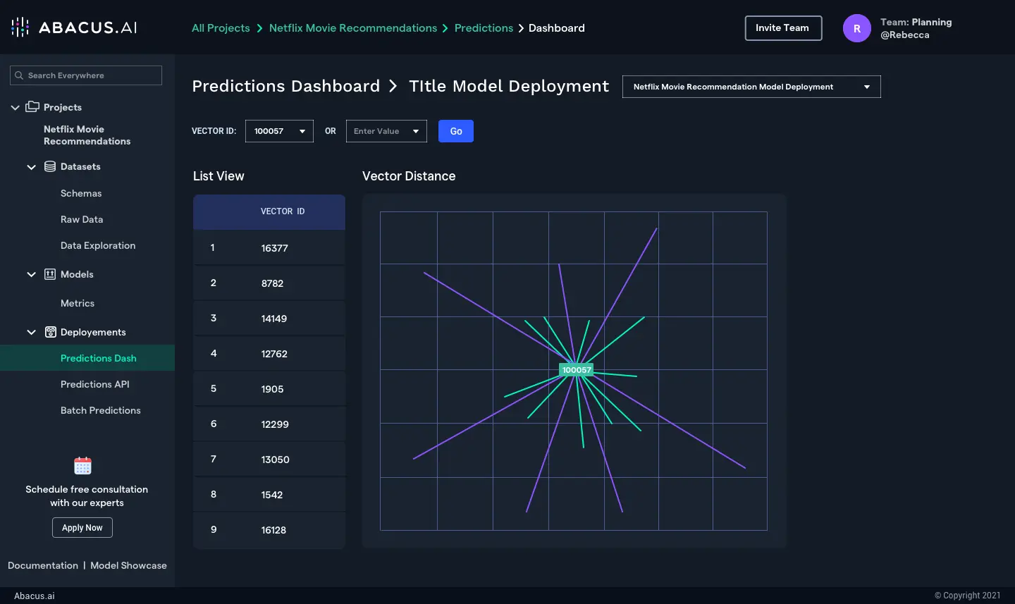Open the Enter Value combo box
The width and height of the screenshot is (1015, 604).
pyautogui.click(x=386, y=131)
